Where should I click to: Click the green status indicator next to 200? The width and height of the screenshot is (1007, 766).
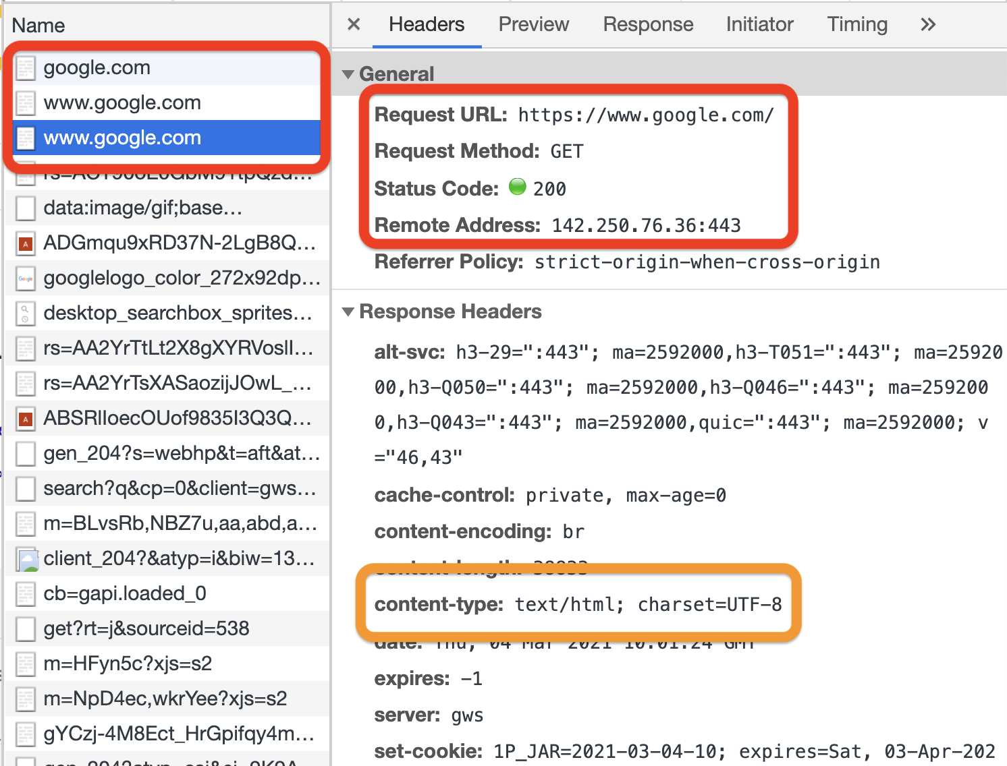pos(518,187)
